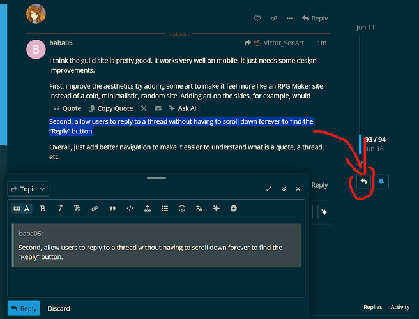Viewport: 419px width, 319px height.
Task: Click the 1m post timestamp
Action: pyautogui.click(x=322, y=43)
